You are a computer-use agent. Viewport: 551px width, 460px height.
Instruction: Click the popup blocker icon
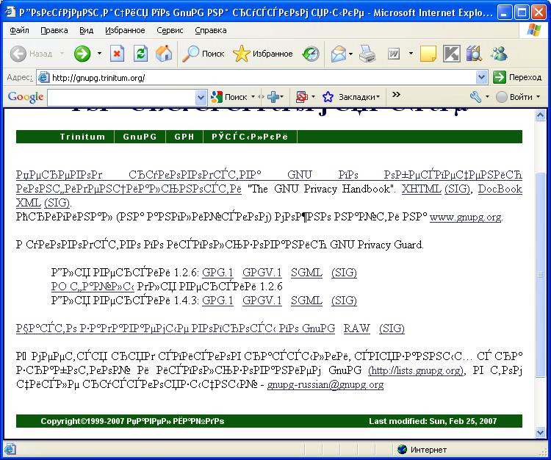(x=301, y=97)
